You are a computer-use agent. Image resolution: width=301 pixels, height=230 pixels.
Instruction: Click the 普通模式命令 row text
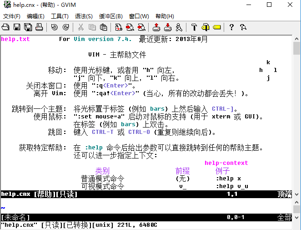(x=102, y=179)
